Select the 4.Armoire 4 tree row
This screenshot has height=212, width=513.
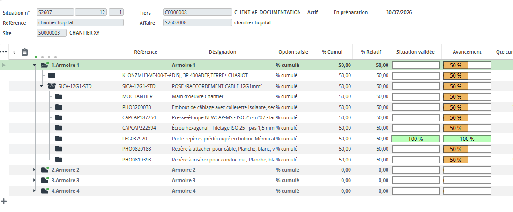pos(65,191)
